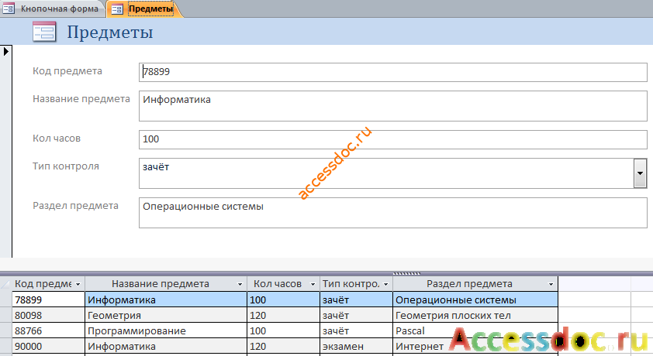Select зачёт in the Программирование row

(356, 330)
